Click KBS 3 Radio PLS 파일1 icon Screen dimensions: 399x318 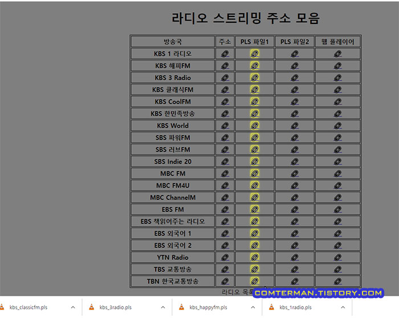tap(255, 78)
